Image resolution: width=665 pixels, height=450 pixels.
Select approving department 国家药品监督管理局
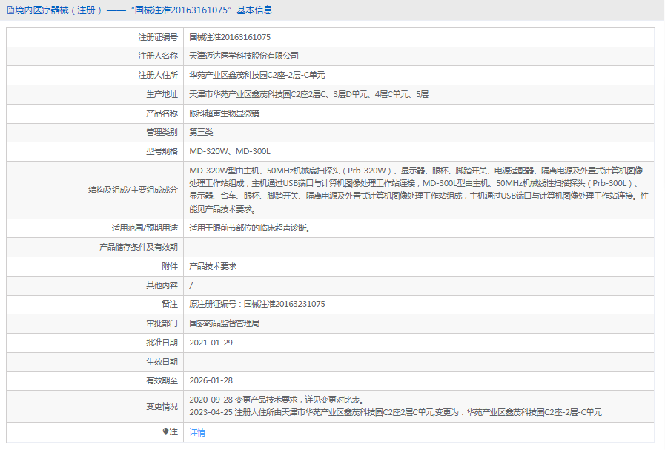click(x=225, y=324)
